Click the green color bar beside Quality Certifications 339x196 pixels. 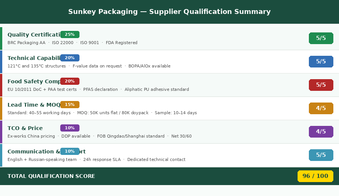click(x=1, y=38)
